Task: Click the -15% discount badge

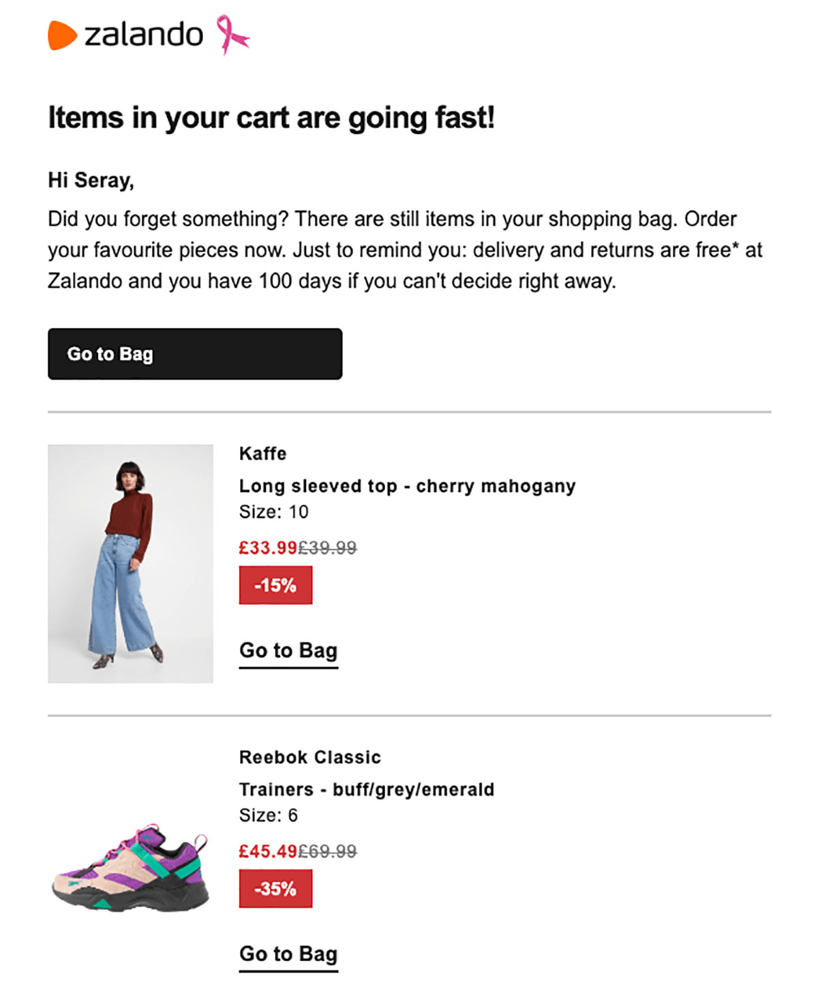Action: click(275, 584)
